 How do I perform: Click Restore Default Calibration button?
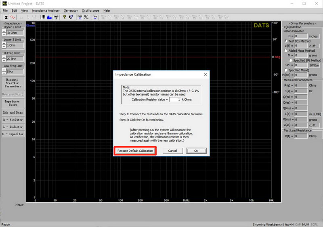pos(135,151)
